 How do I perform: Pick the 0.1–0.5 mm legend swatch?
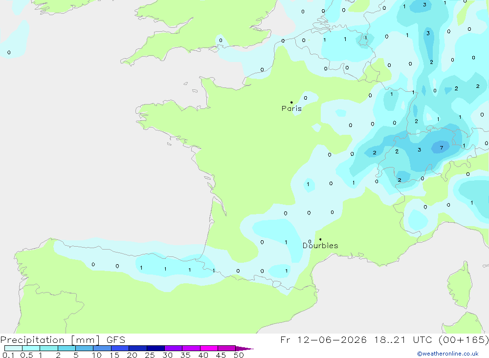coord(13,348)
